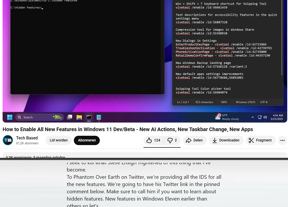Open Tech Based channel avatar

click(x=8, y=140)
